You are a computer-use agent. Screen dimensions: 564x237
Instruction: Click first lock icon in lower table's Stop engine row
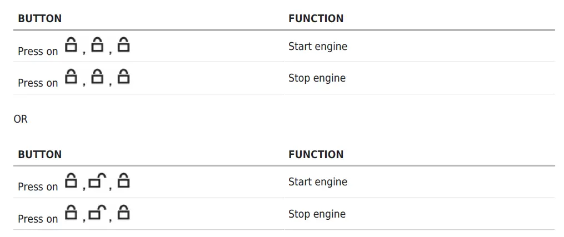point(71,213)
